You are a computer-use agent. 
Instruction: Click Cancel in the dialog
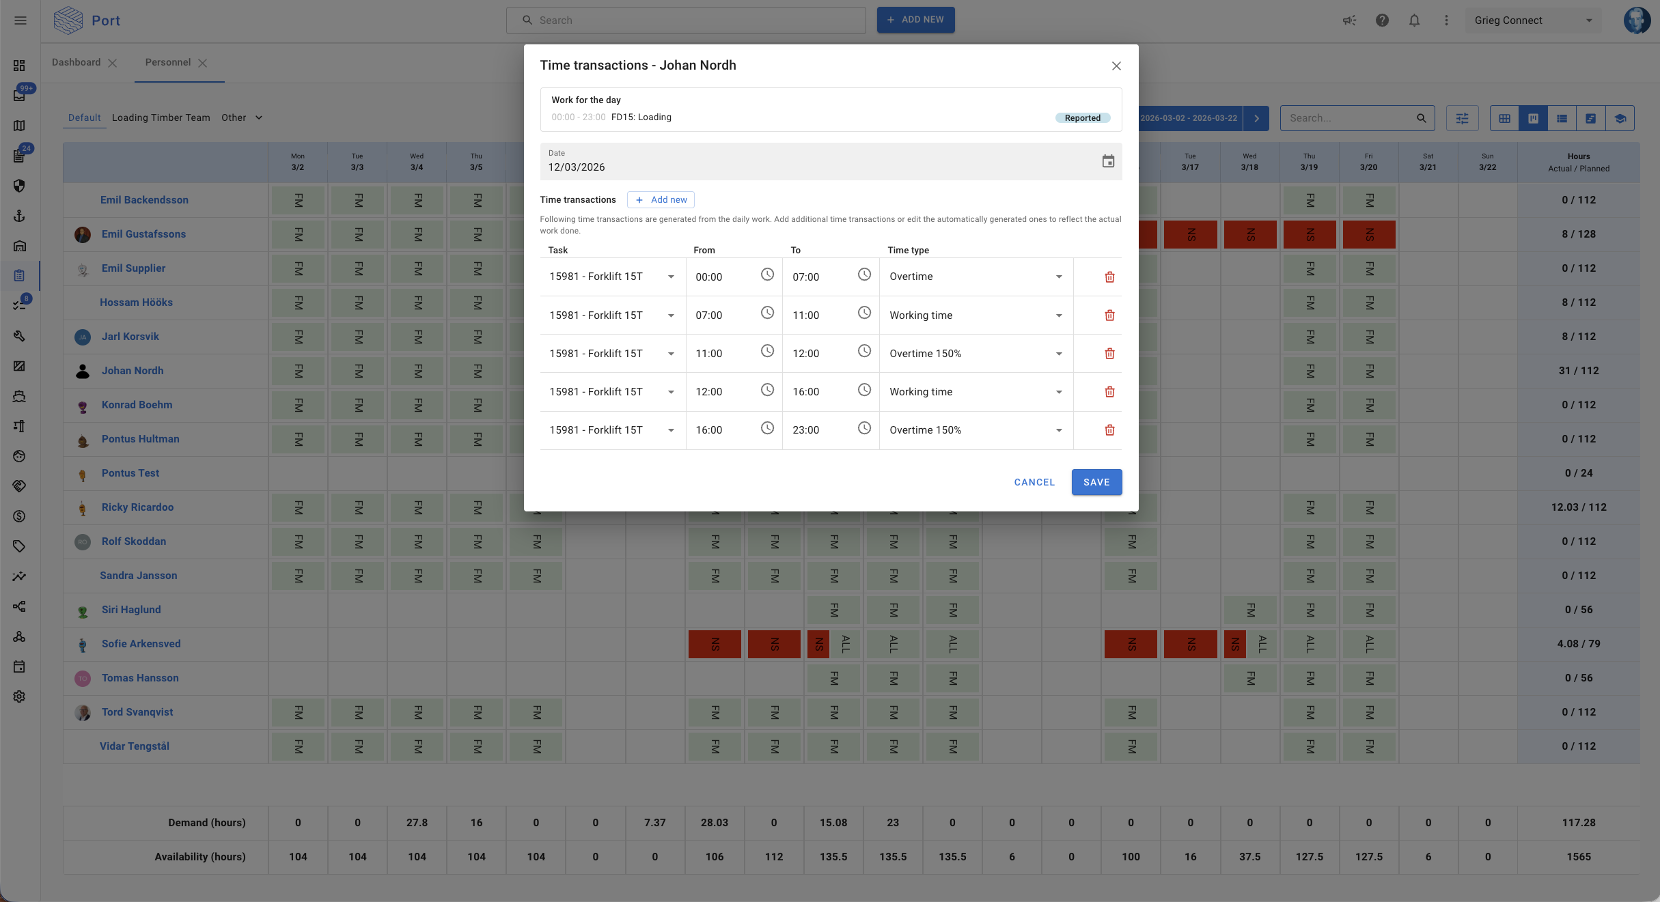coord(1034,482)
